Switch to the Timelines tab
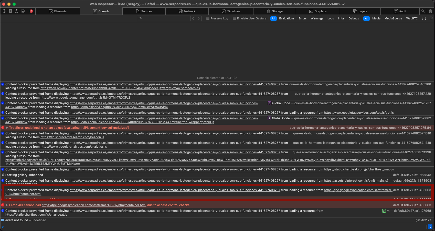The height and width of the screenshot is (231, 435). (x=231, y=11)
